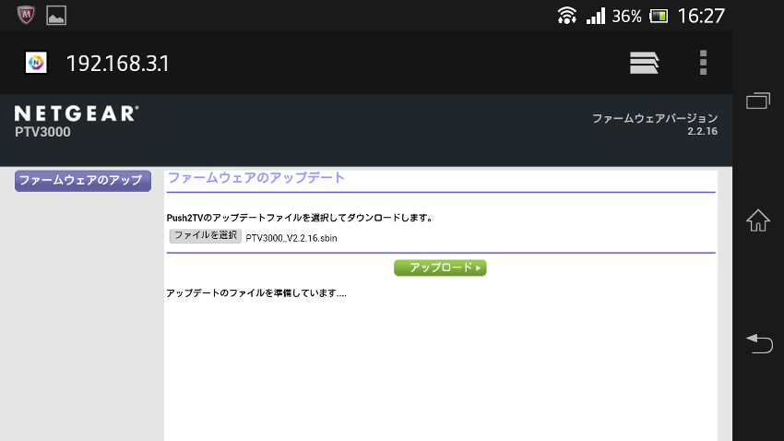784x441 pixels.
Task: Tap the Android recent apps button
Action: coord(758,101)
